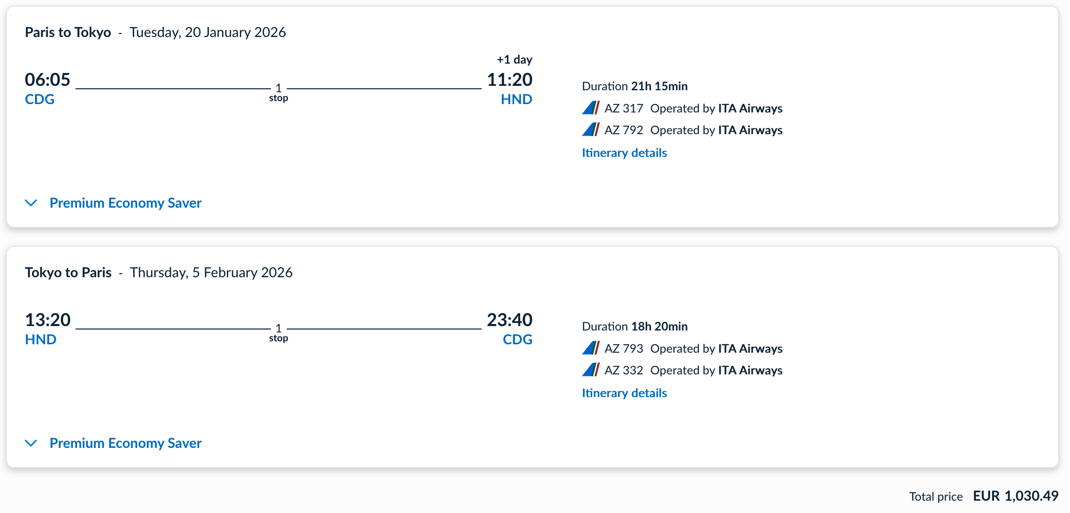This screenshot has height=513, width=1070.
Task: Click the HND arrival airport code under 11:20
Action: 516,99
